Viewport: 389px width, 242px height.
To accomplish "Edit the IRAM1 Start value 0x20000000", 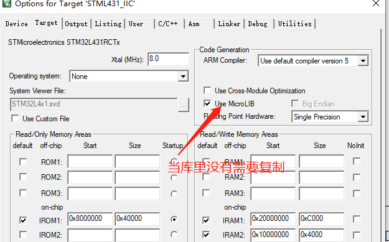I will [273, 219].
